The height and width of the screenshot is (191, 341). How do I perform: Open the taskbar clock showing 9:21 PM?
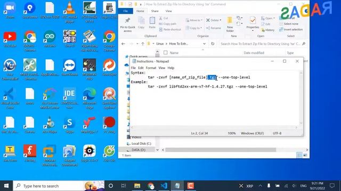coord(317,186)
